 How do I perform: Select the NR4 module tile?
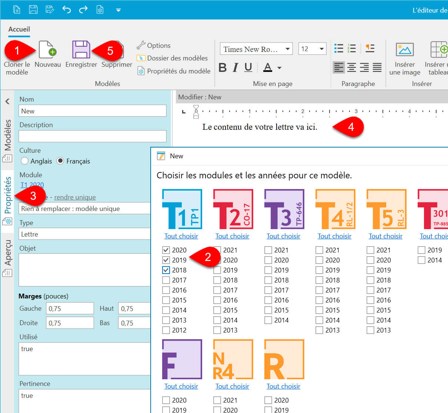click(233, 359)
